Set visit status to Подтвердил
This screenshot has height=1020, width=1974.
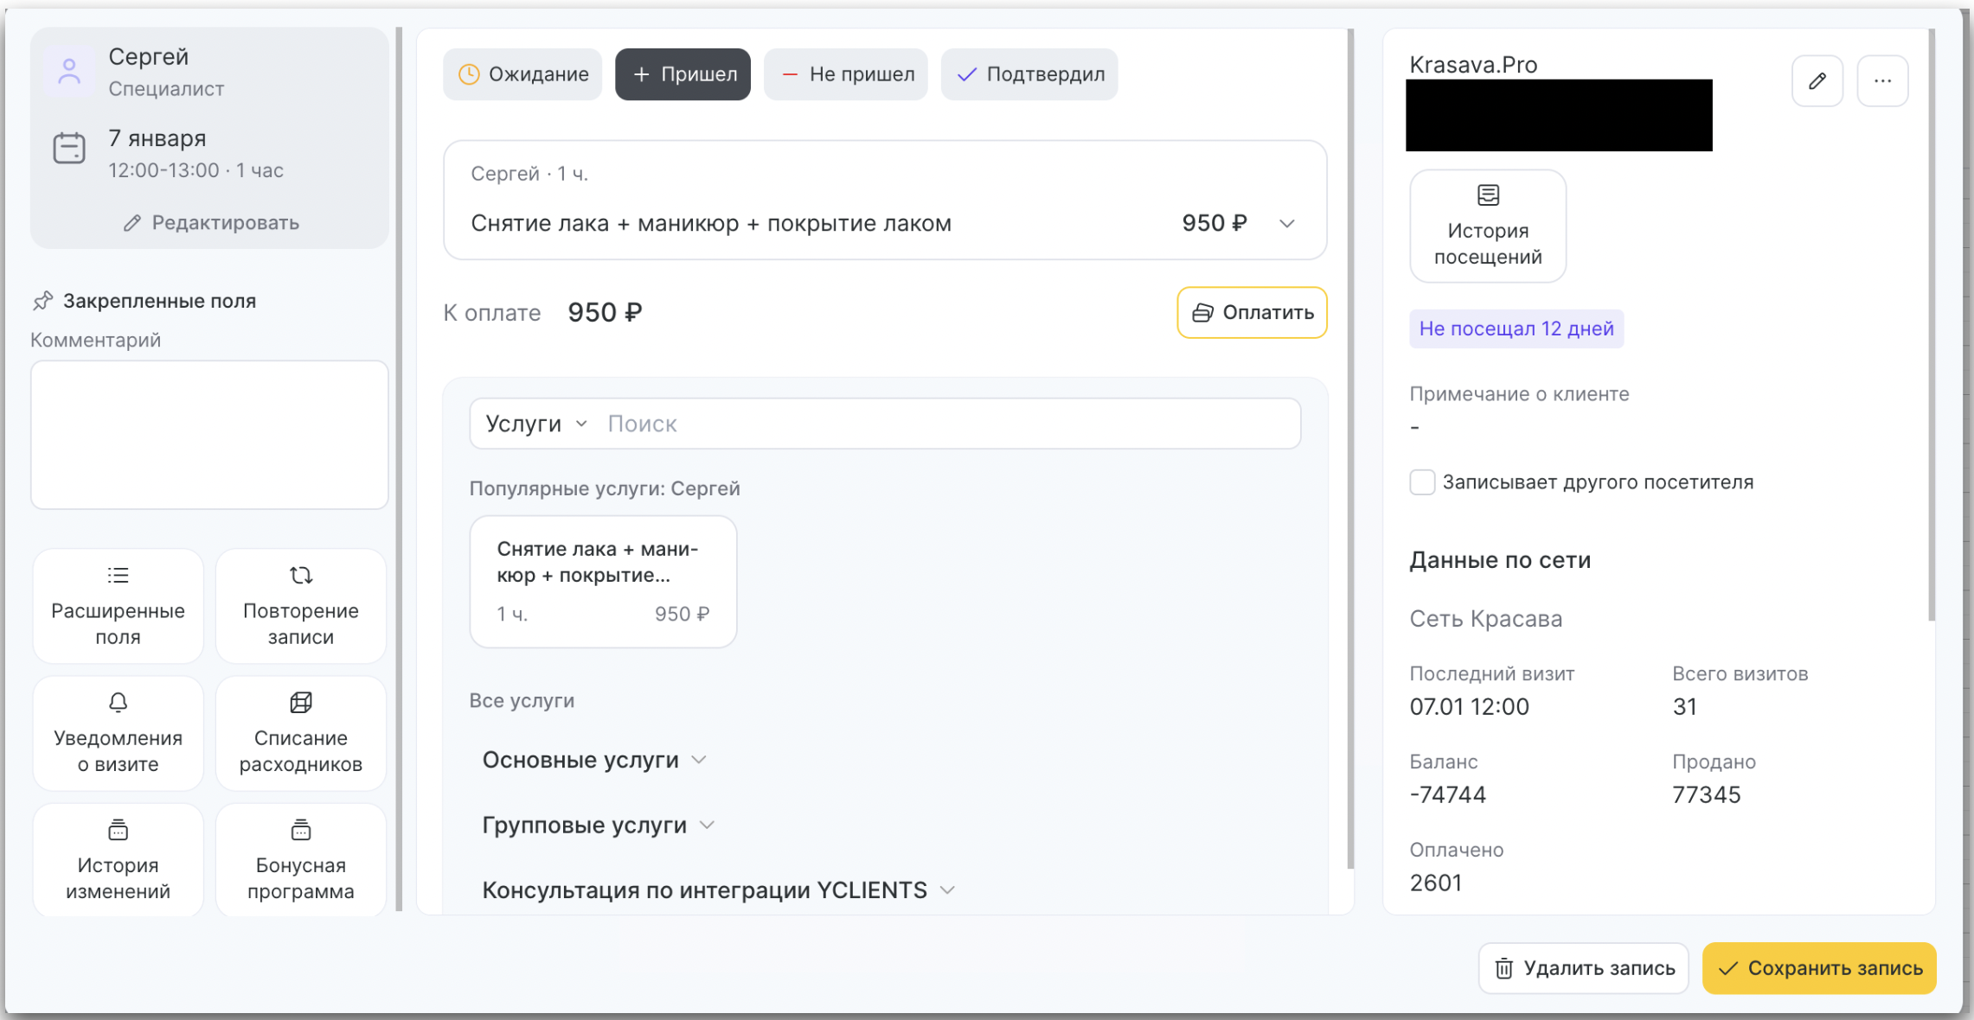click(x=1029, y=74)
